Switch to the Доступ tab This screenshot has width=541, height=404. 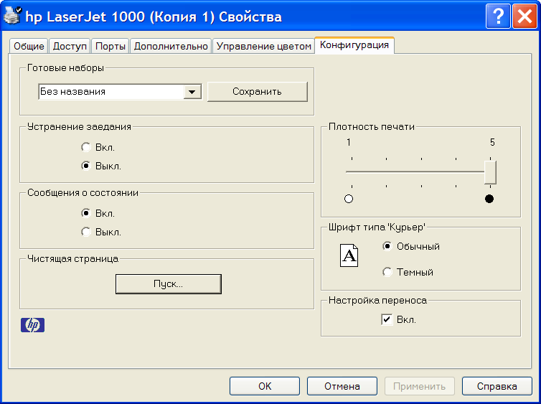pos(70,46)
